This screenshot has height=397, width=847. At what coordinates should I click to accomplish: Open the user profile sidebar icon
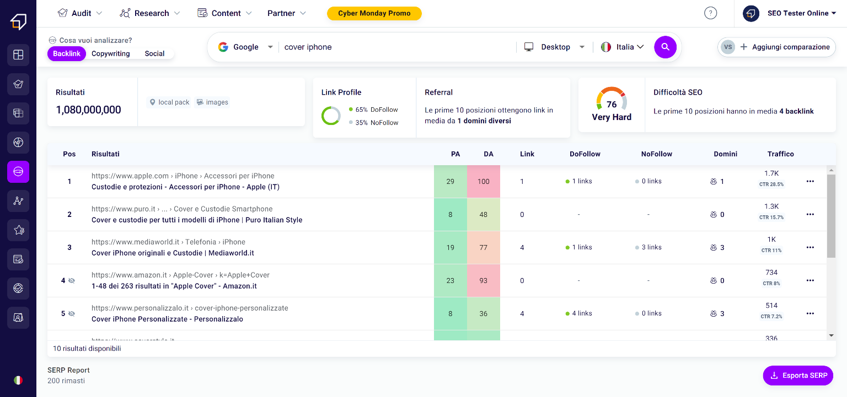[x=18, y=317]
